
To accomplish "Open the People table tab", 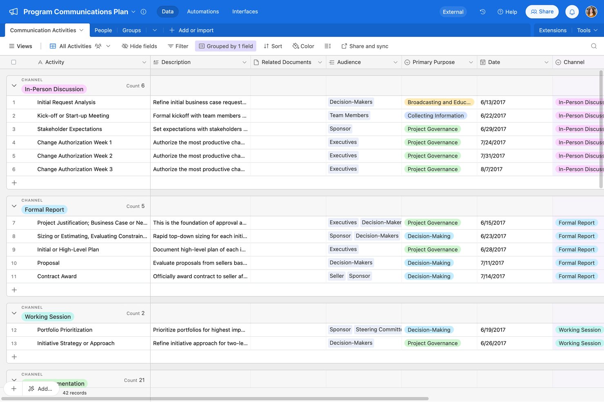I will click(x=103, y=30).
